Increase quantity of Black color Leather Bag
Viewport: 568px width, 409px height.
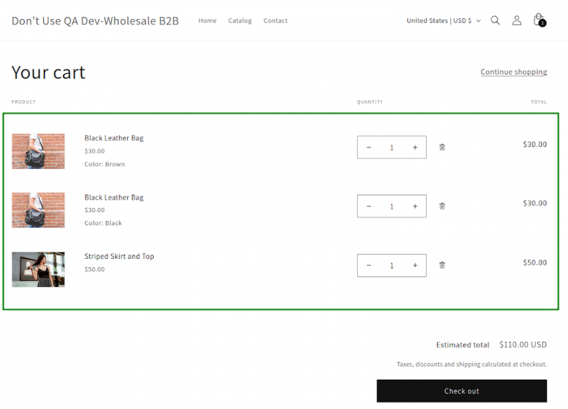(415, 206)
